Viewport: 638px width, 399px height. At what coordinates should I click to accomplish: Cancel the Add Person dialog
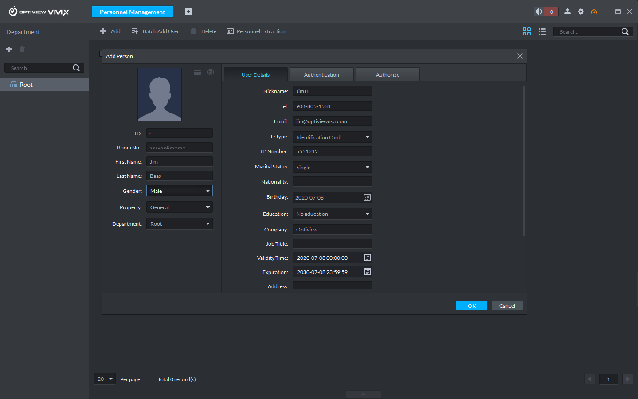coord(507,305)
